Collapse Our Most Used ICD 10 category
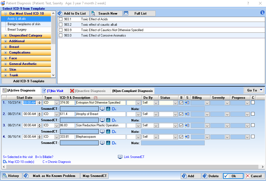266x181 pixels. (x=6, y=14)
